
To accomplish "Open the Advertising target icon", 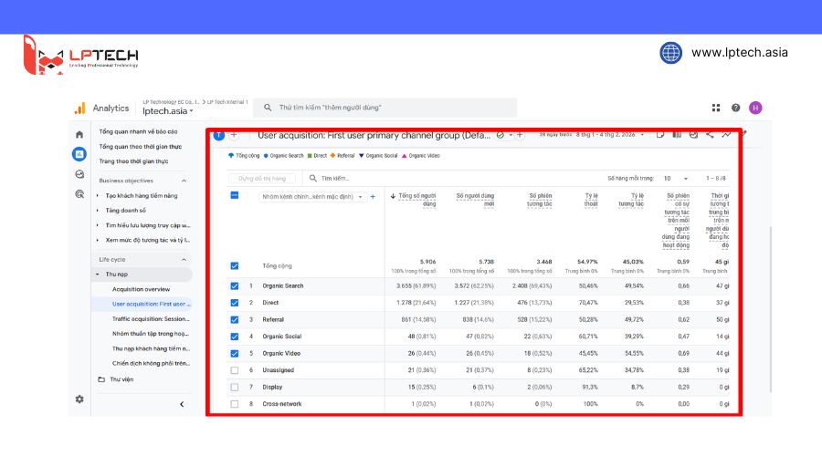I will click(x=79, y=194).
